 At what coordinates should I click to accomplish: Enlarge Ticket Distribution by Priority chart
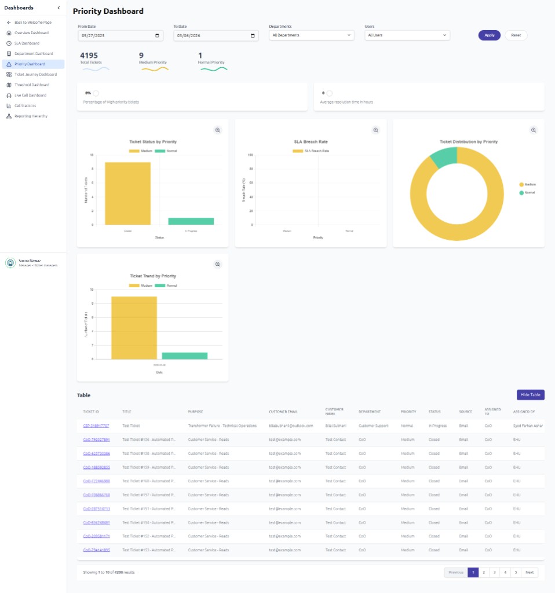[x=534, y=130]
